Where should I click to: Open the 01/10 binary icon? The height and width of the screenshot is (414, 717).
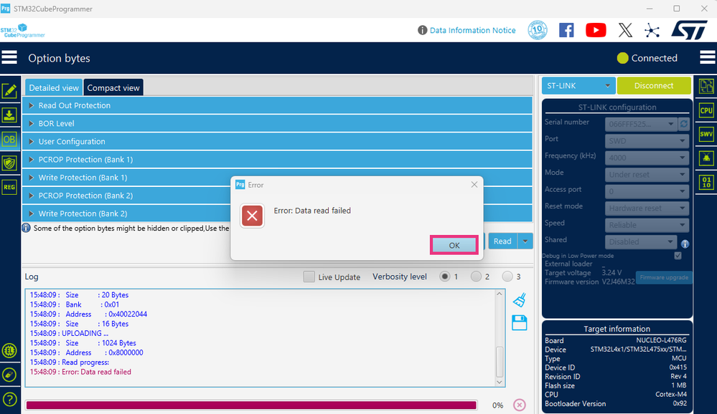(x=706, y=182)
